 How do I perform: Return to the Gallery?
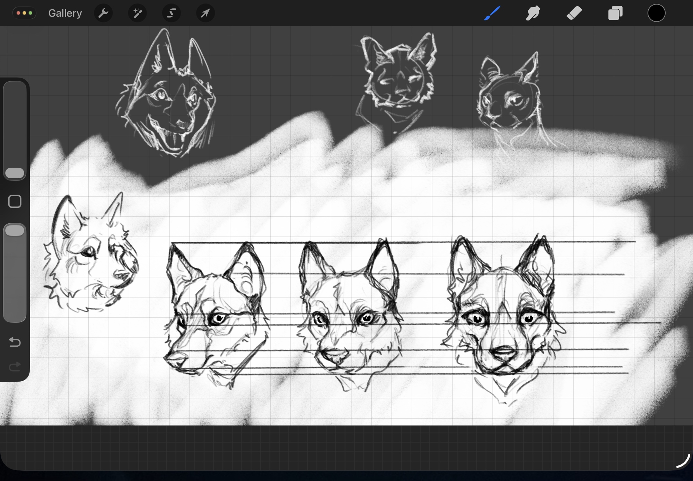tap(65, 13)
